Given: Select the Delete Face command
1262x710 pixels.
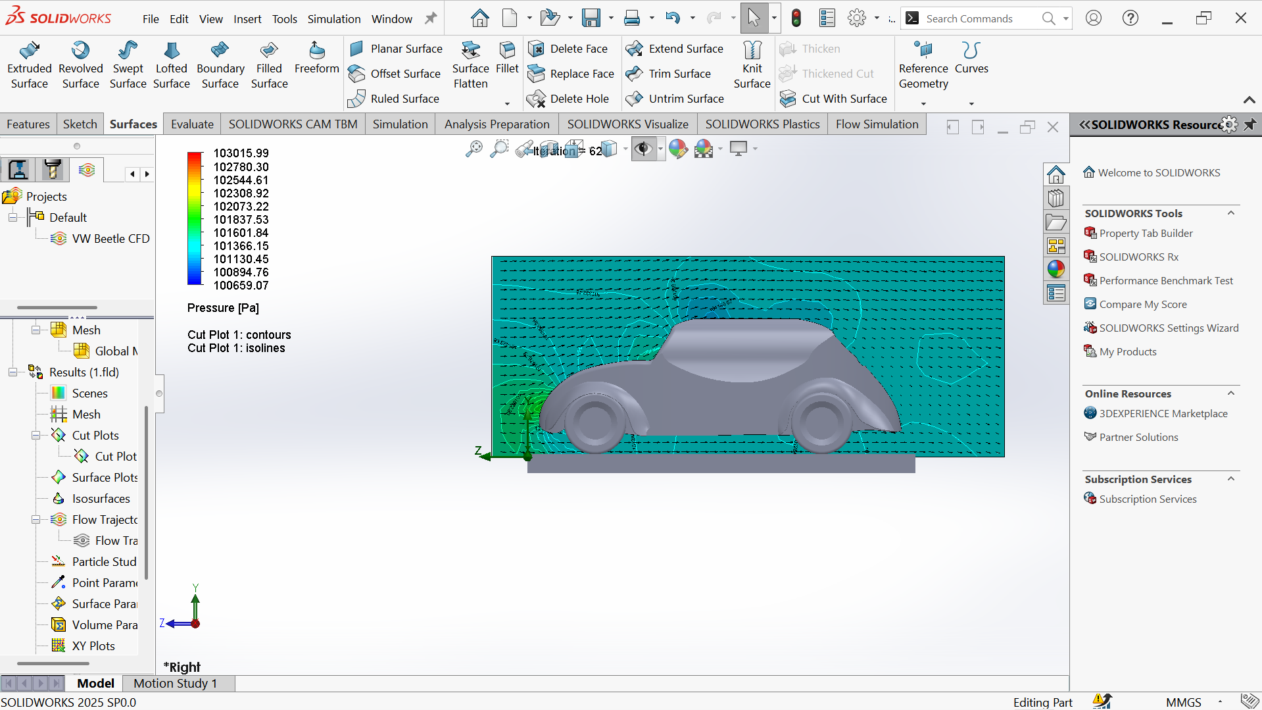Looking at the screenshot, I should point(568,49).
